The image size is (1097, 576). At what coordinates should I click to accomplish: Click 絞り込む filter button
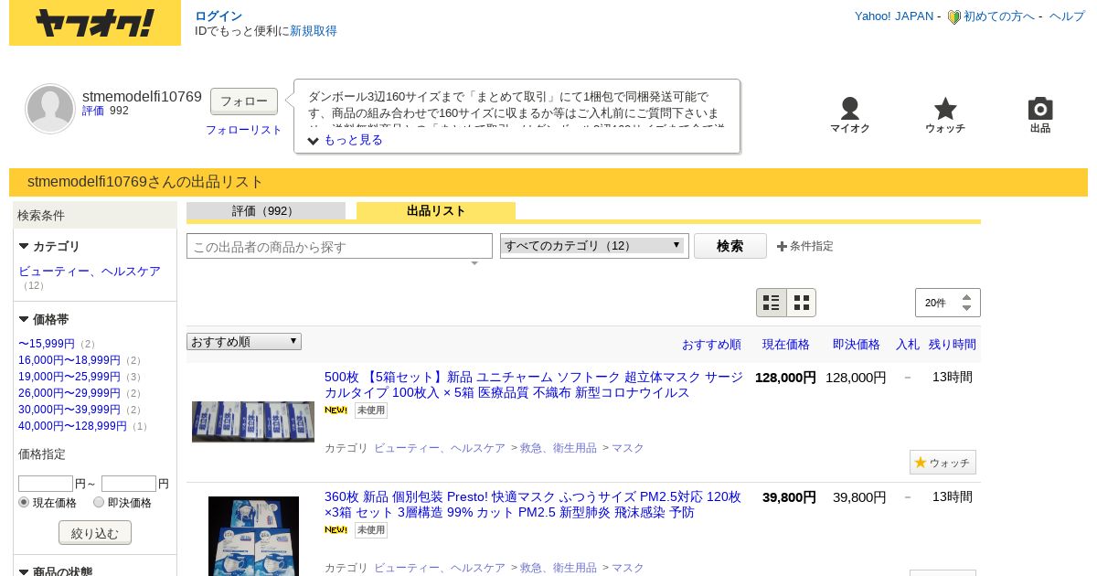pyautogui.click(x=95, y=533)
